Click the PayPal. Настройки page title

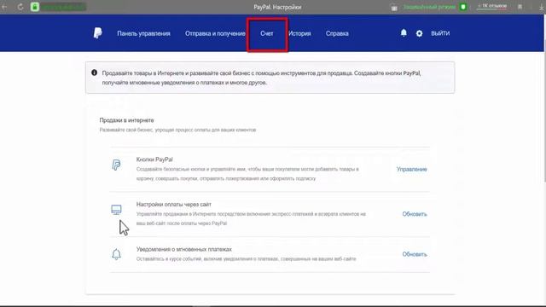[x=277, y=7]
